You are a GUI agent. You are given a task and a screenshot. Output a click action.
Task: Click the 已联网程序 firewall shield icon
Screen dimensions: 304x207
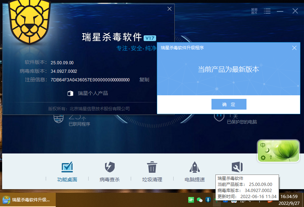59,119
